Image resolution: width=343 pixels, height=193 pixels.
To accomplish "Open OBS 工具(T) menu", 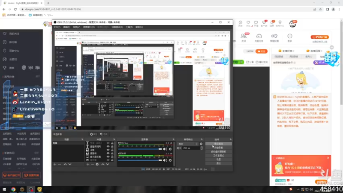I will [129, 27].
